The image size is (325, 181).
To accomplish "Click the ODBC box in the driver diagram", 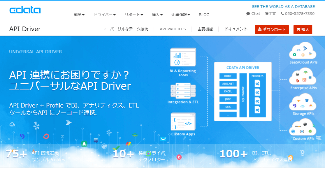I will 228,76.
